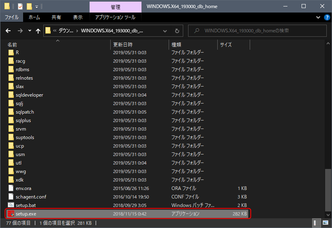Image resolution: width=332 pixels, height=228 pixels.
Task: Click the 282 KB size cell
Action: (x=240, y=214)
